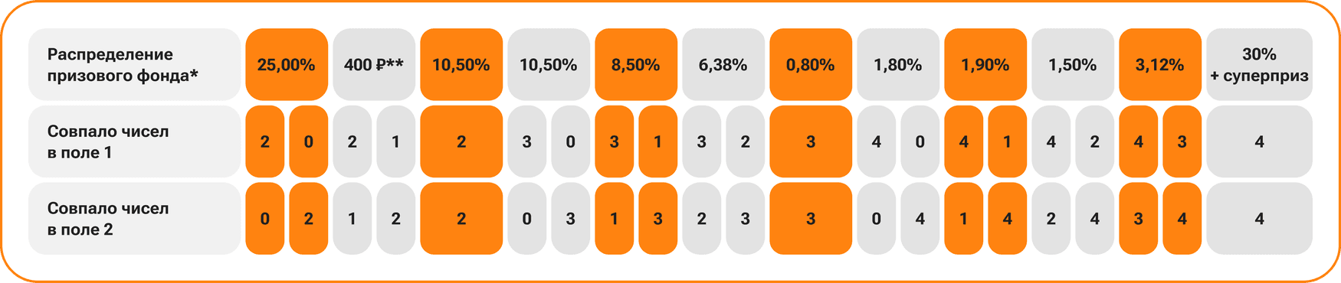Click the orange 25,00% prize cell
1341x283 pixels.
tap(287, 64)
